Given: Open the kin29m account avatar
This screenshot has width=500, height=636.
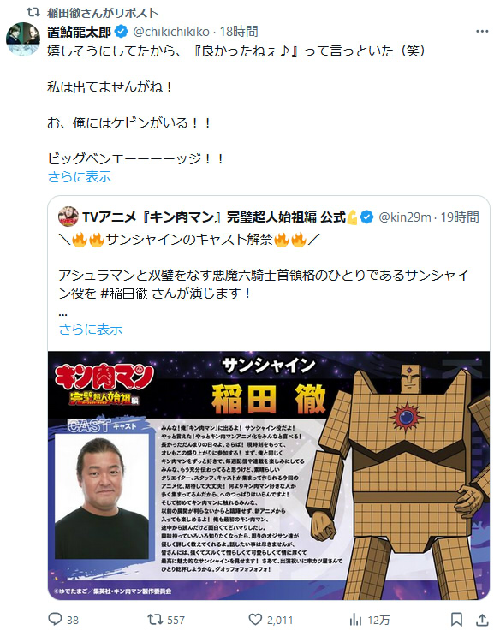Looking at the screenshot, I should pos(68,217).
